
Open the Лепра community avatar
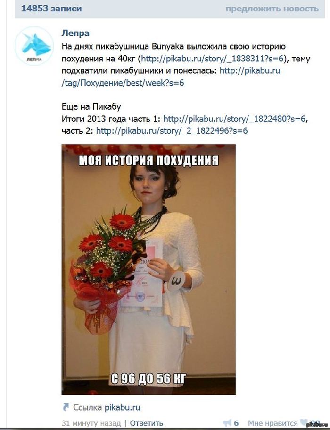pyautogui.click(x=34, y=46)
